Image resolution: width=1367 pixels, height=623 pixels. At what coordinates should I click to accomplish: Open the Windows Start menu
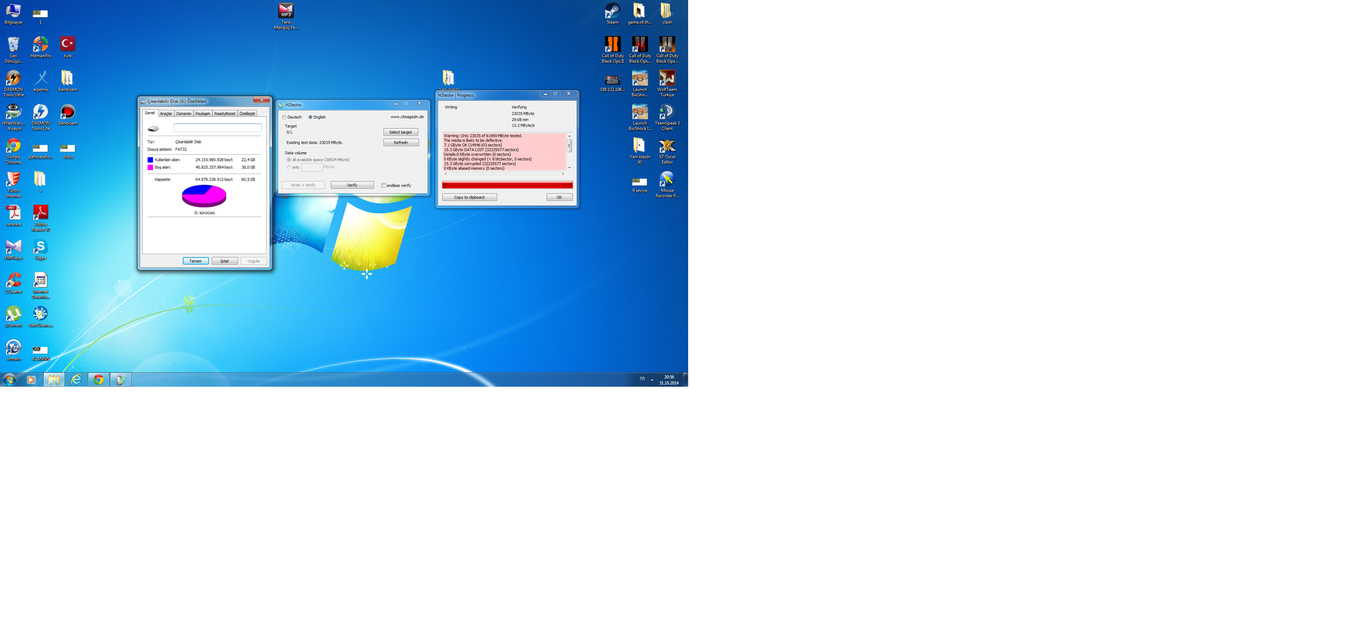9,380
